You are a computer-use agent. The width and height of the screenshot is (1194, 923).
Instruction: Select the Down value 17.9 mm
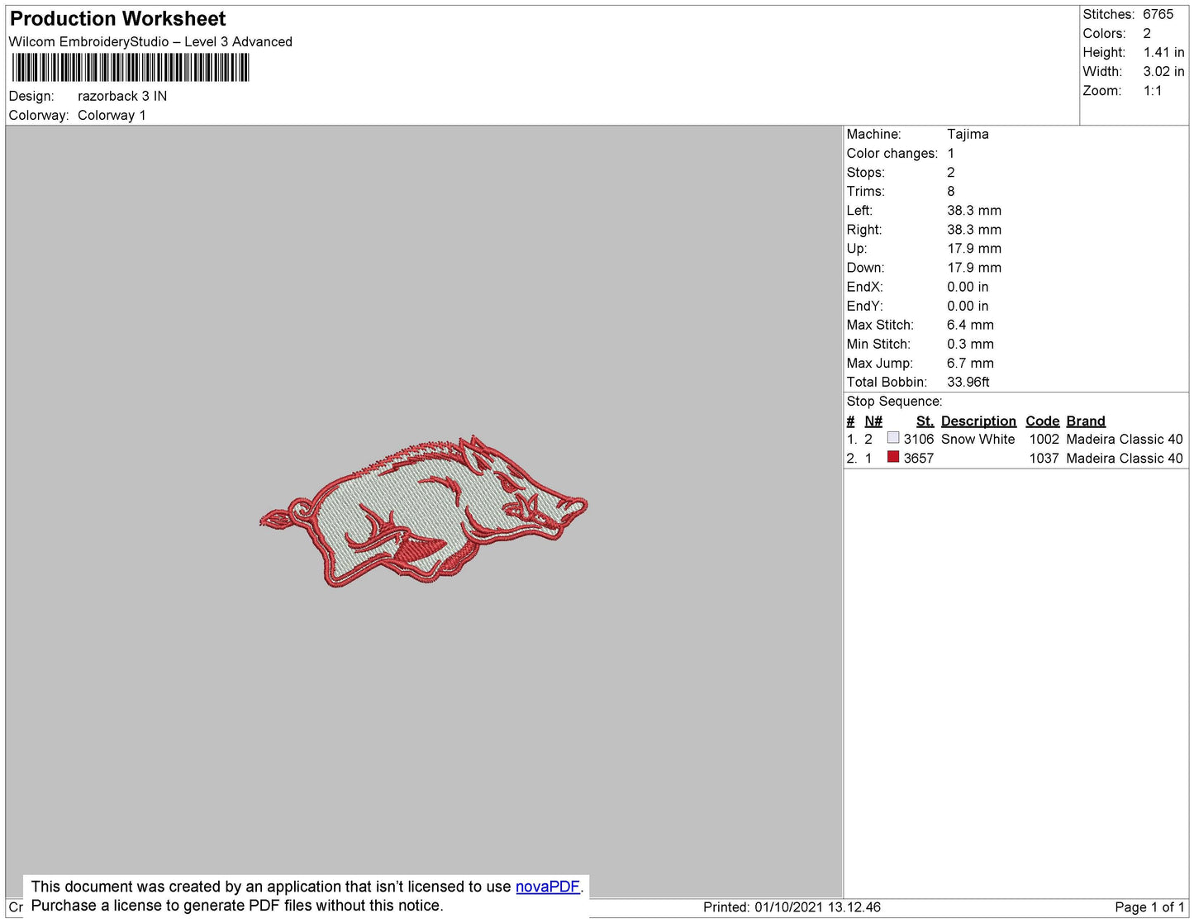coord(974,268)
